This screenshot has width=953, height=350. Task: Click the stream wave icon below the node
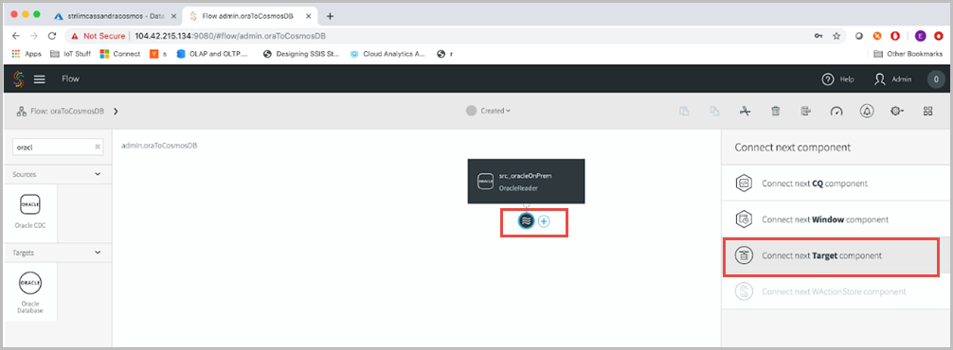click(527, 221)
